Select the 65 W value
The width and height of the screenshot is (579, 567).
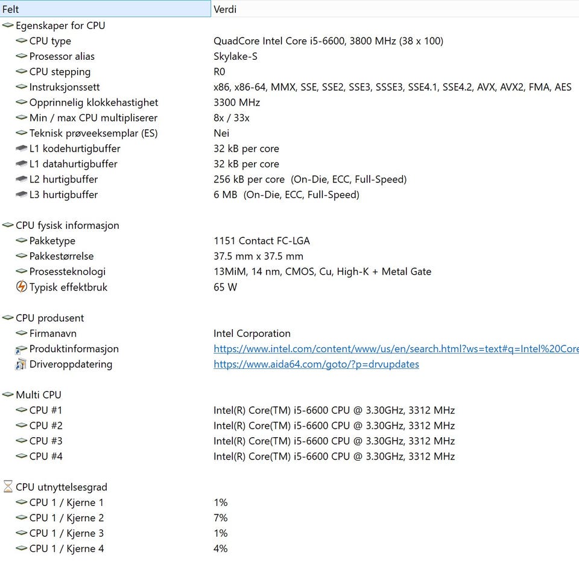pos(225,287)
